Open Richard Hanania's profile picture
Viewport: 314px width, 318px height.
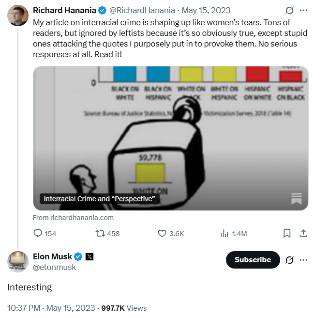pyautogui.click(x=17, y=16)
